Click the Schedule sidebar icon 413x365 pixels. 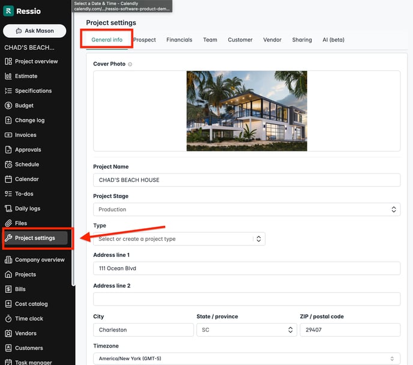click(8, 164)
